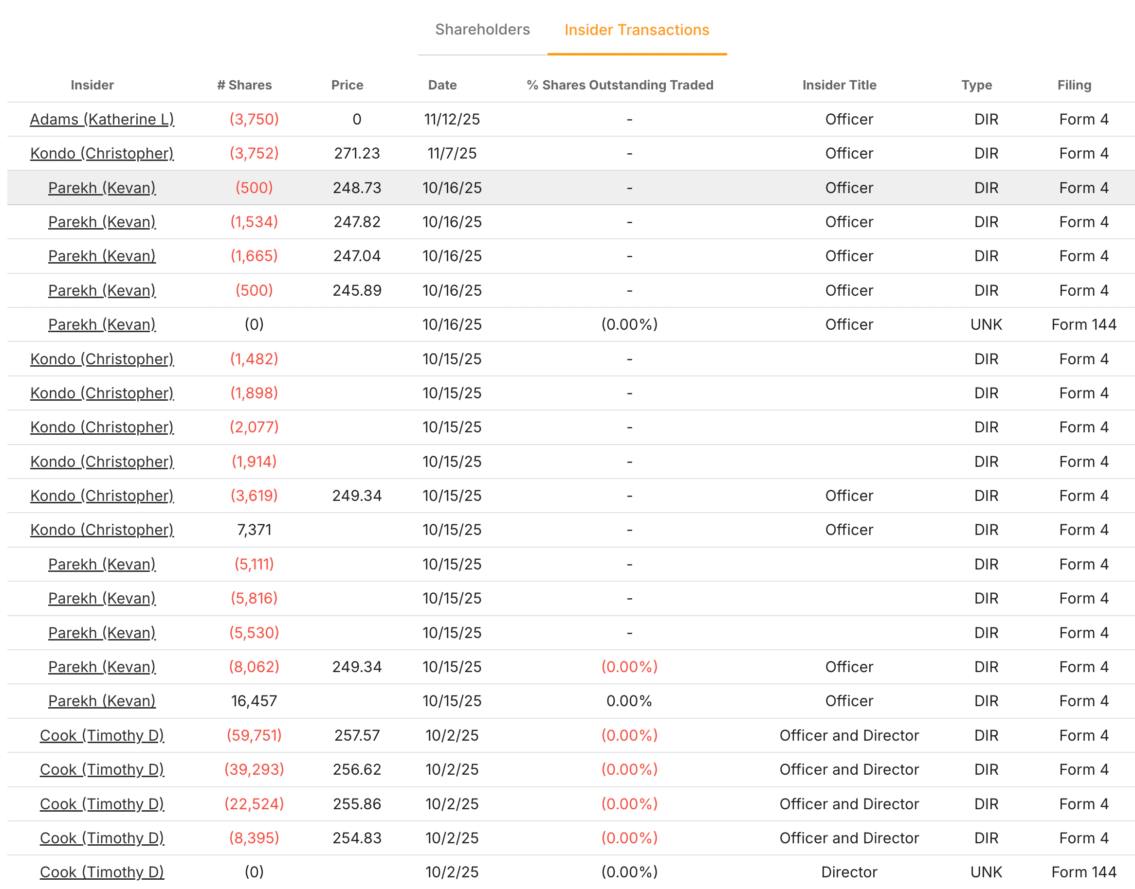Sort by % Shares Outstanding Traded header
Viewport: 1135px width, 889px height.
[620, 85]
